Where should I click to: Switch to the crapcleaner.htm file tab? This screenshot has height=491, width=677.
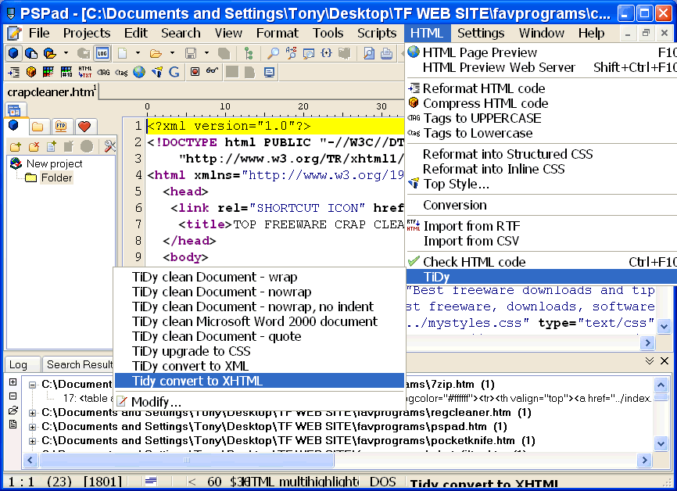52,92
